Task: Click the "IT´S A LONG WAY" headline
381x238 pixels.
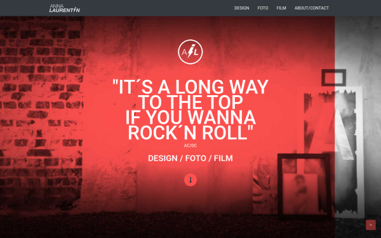Action: [190, 87]
